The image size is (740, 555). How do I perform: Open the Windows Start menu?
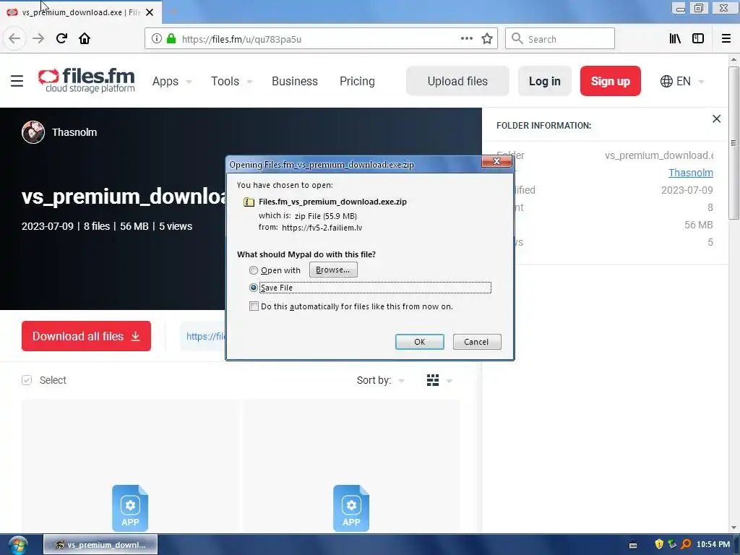coord(18,545)
